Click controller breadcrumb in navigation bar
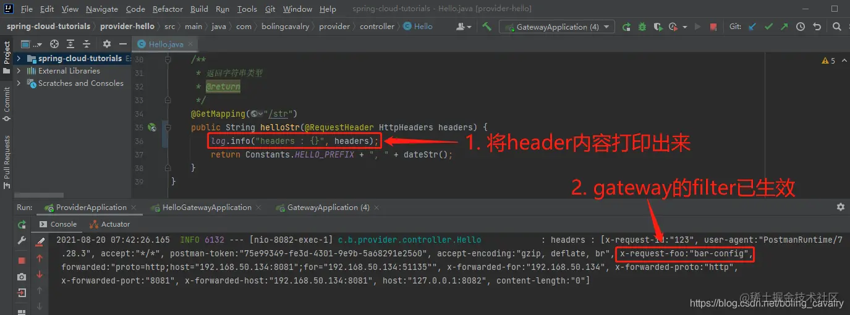 point(376,27)
